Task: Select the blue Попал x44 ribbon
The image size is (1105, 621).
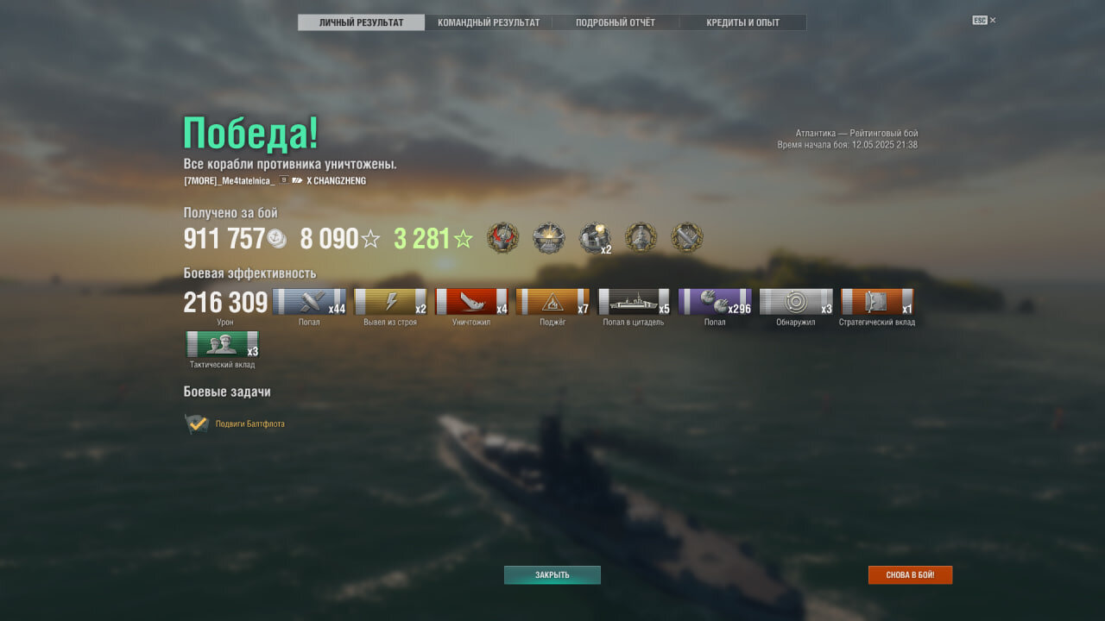Action: [309, 302]
